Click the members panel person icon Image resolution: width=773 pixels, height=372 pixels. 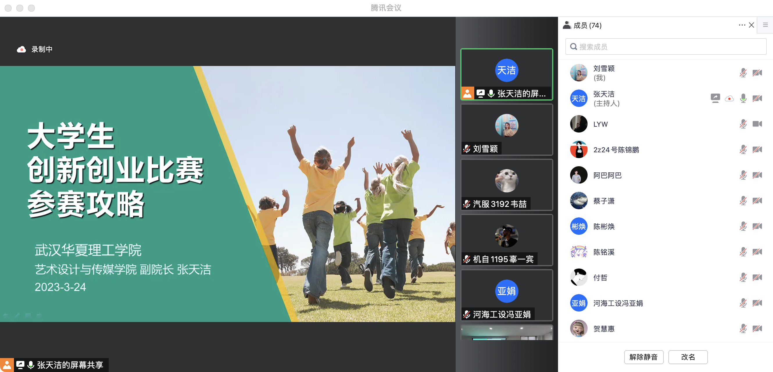[567, 25]
